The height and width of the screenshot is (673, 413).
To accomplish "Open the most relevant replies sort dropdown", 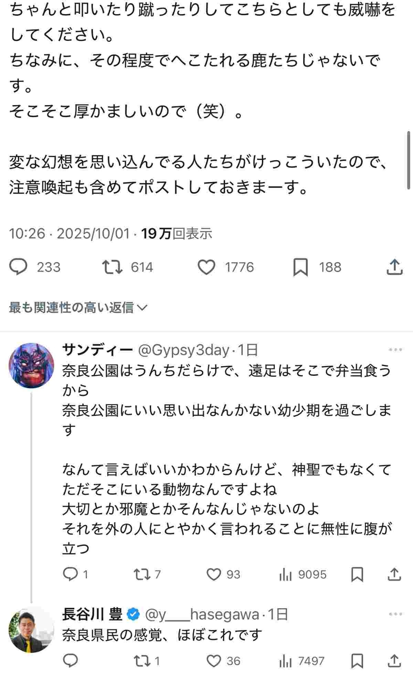I will pyautogui.click(x=78, y=307).
